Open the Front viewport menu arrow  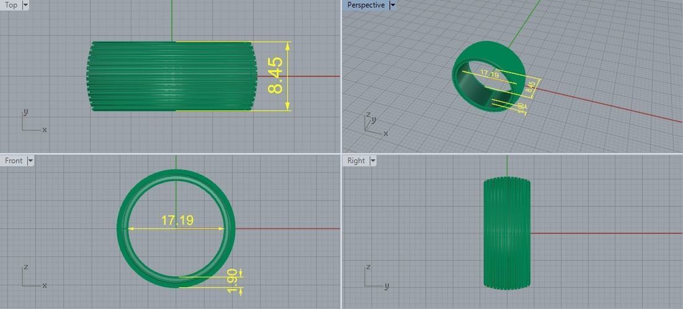[30, 160]
